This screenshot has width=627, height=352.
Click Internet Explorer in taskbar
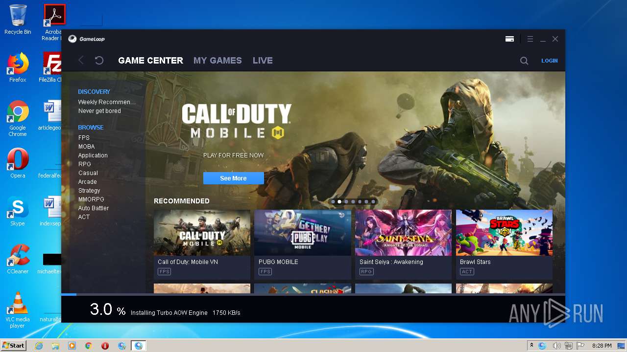39,346
